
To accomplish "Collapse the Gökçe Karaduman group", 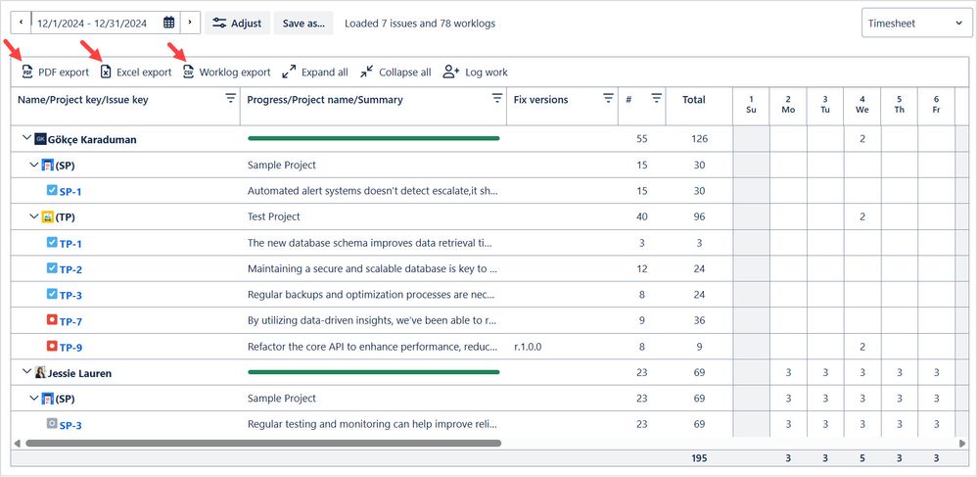I will coord(26,138).
